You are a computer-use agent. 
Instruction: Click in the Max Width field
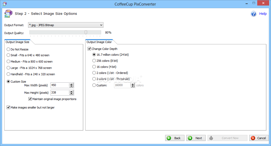(60, 85)
